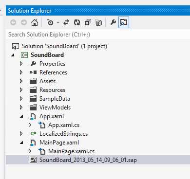The width and height of the screenshot is (190, 179).
Task: Expand the SampleData folder
Action: point(21,99)
